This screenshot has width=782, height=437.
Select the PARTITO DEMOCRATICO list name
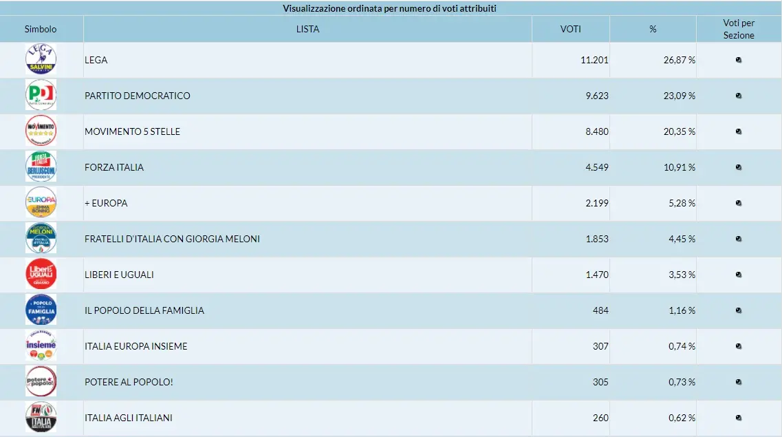137,96
